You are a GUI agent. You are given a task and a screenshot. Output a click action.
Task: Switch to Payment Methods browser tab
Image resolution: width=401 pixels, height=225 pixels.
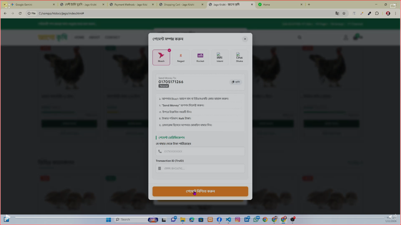coord(131,5)
